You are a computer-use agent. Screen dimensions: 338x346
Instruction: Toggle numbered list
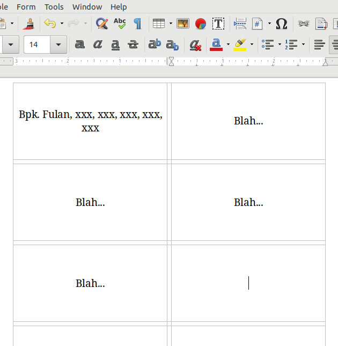291,45
